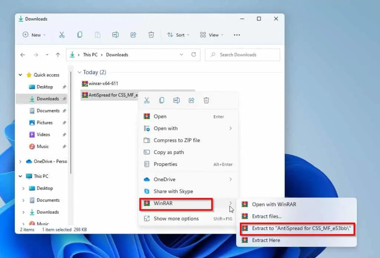Choose Open with WinRAR in the submenu
Screen dimensions: 380x258
click(x=297, y=205)
